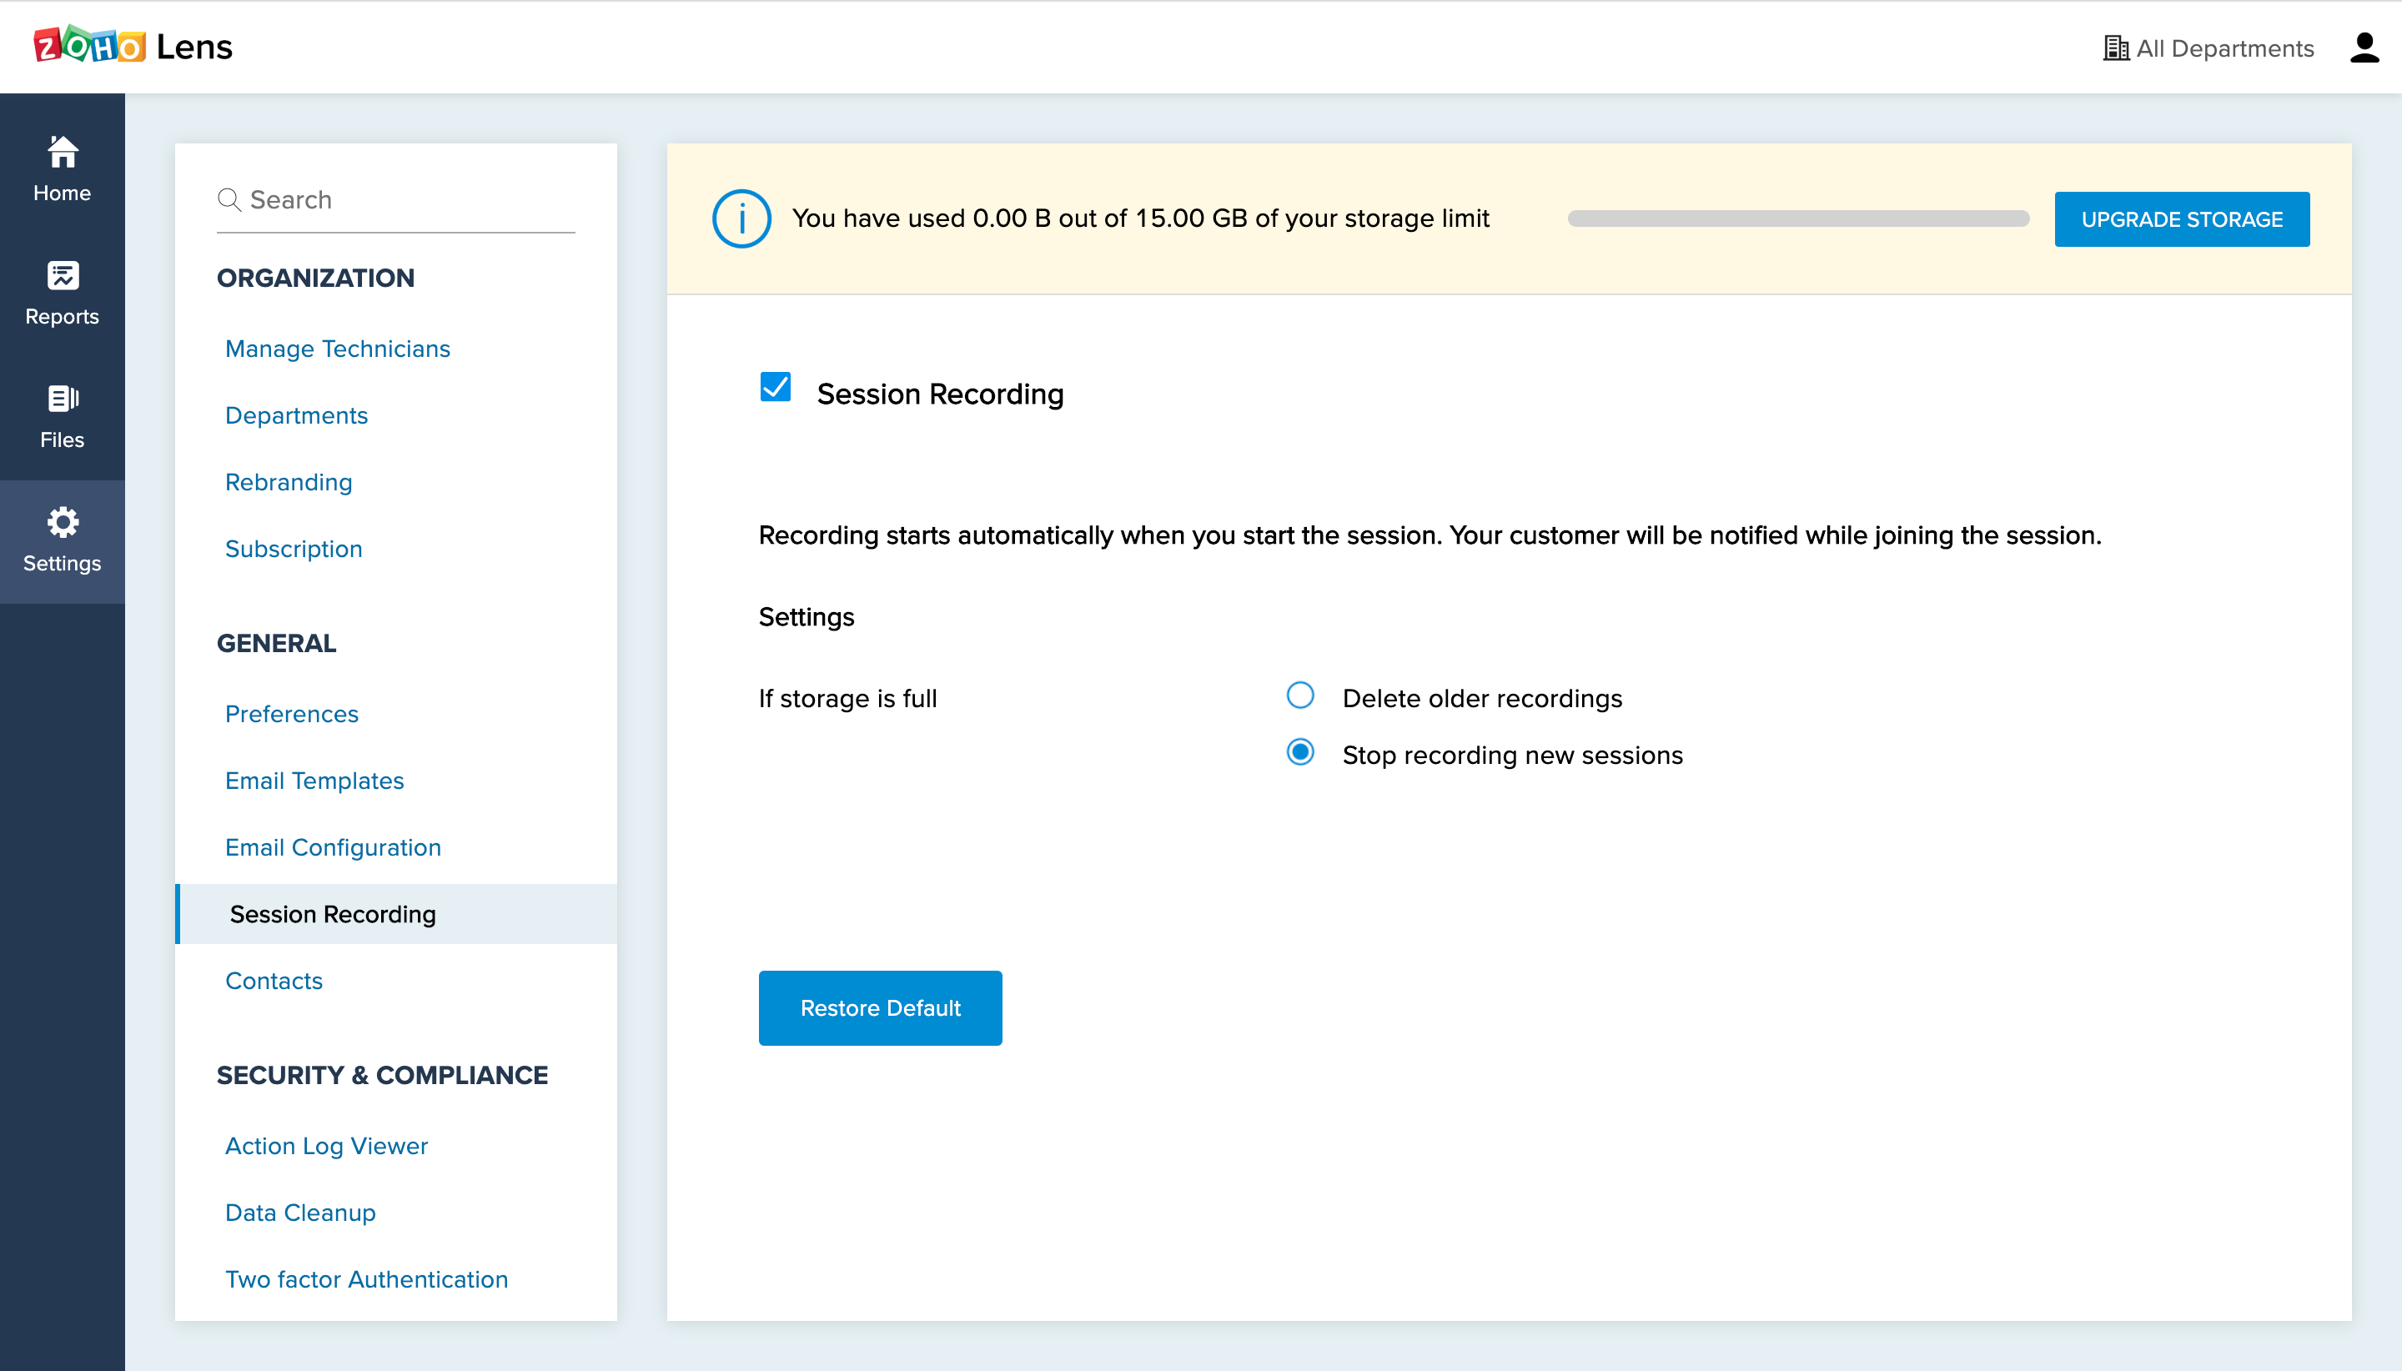Open the Data Cleanup page
2402x1371 pixels.
coord(299,1212)
